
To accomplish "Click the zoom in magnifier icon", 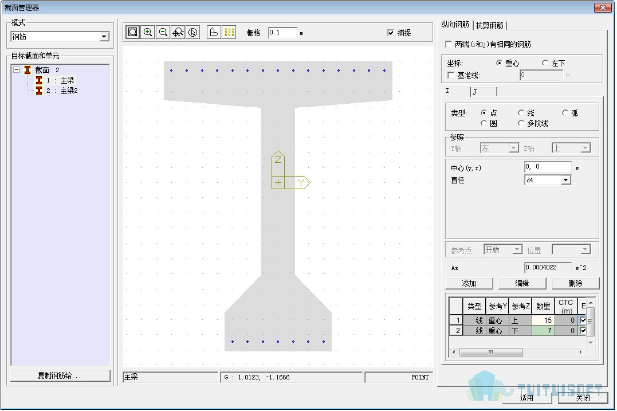I will pyautogui.click(x=148, y=32).
